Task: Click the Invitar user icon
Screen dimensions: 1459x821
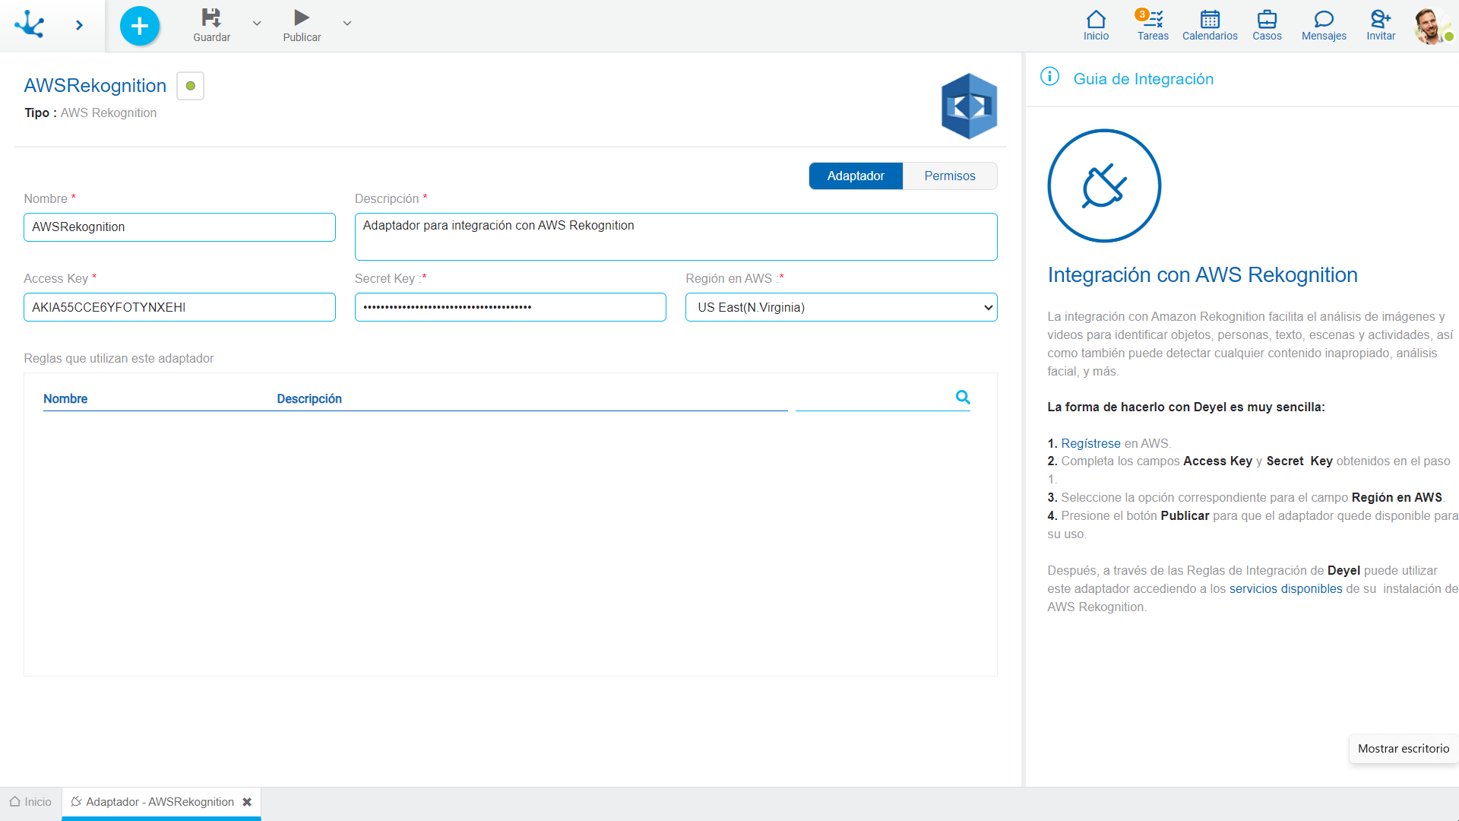Action: (1381, 24)
